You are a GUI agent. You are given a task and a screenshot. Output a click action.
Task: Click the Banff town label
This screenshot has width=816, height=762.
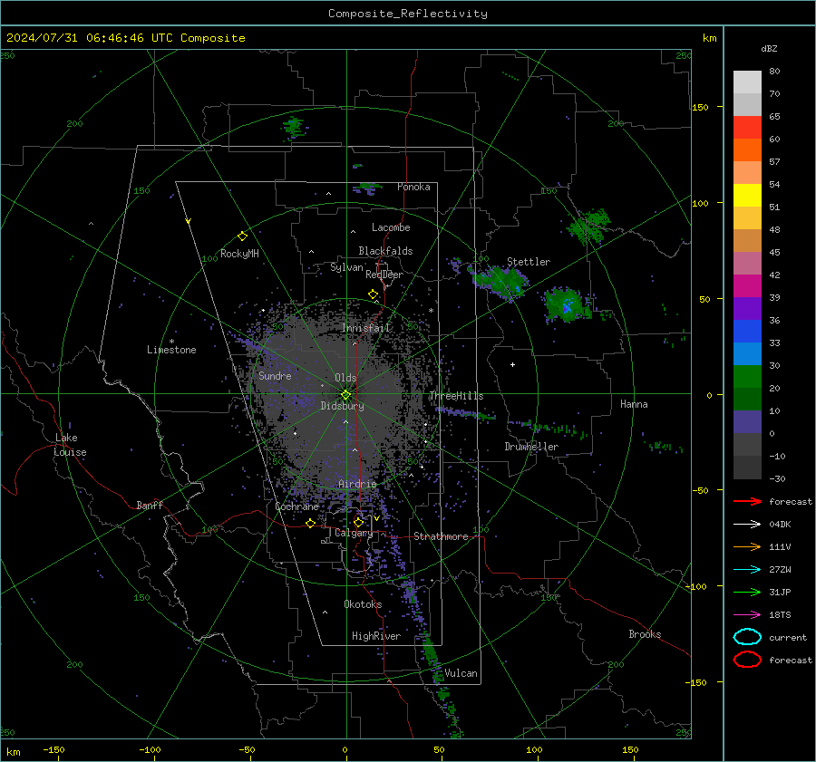150,505
